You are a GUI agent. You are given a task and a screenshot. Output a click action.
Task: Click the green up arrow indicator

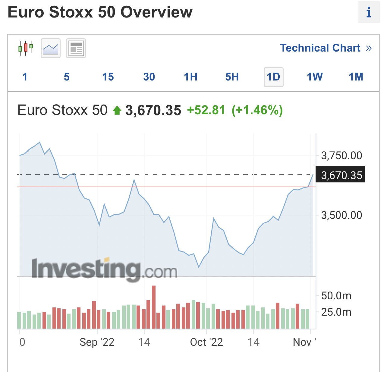(x=117, y=111)
